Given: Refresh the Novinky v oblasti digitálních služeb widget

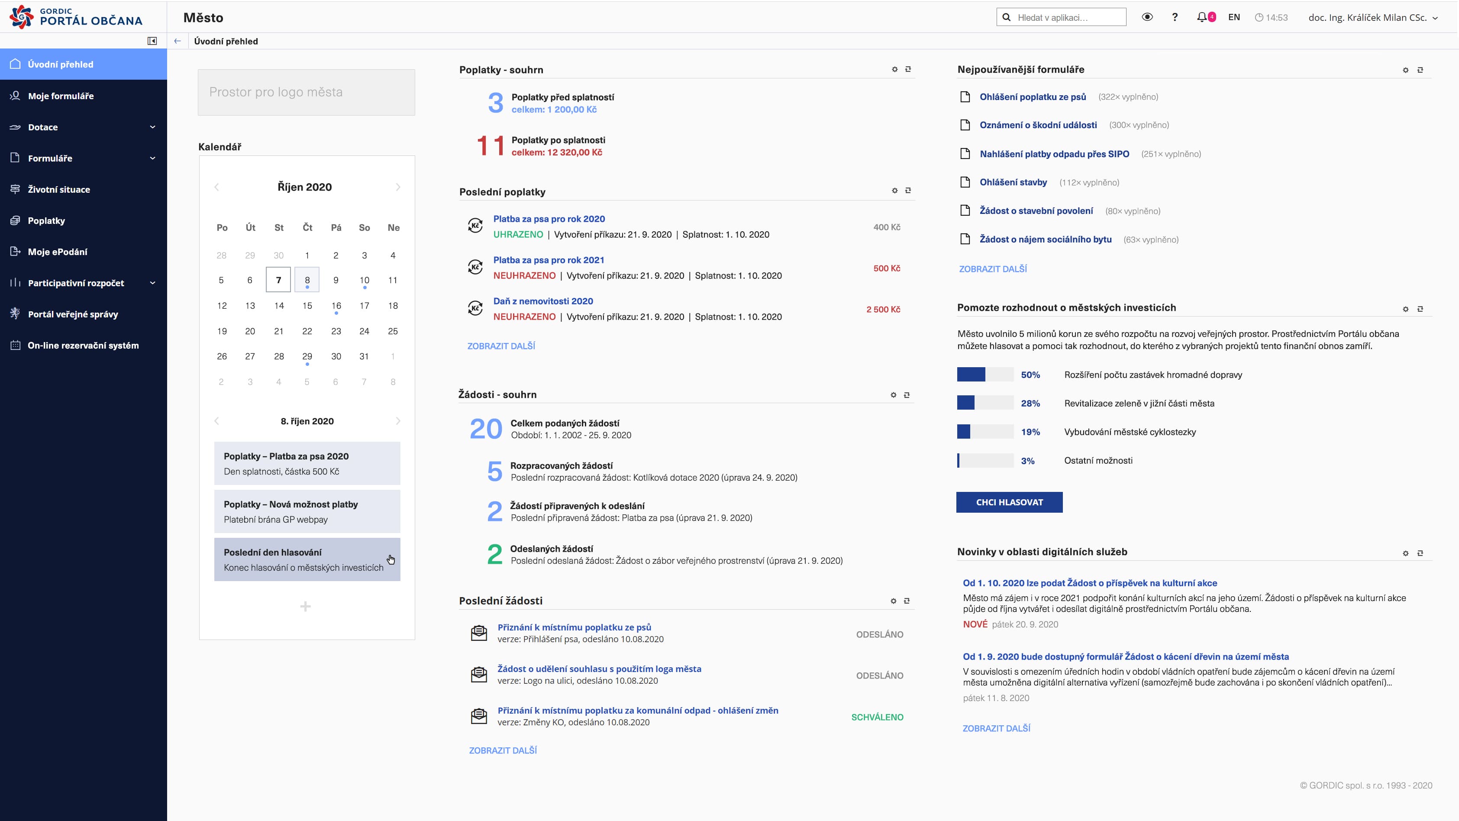Looking at the screenshot, I should (1420, 553).
